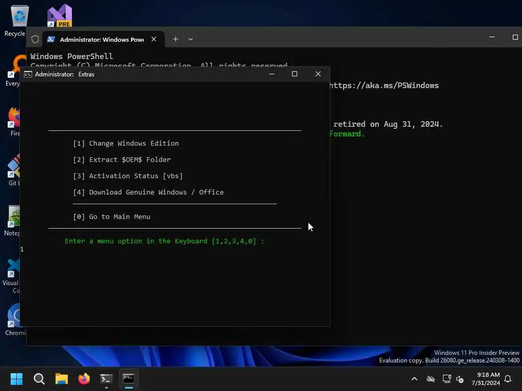Switch to Windows Terminal in the taskbar
Viewport: 522px width, 391px height.
[x=107, y=379]
